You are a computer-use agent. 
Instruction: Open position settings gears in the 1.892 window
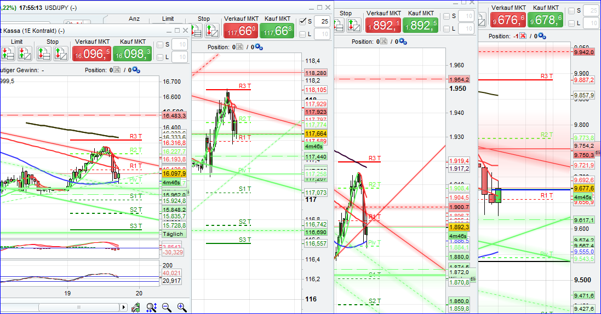[x=403, y=42]
